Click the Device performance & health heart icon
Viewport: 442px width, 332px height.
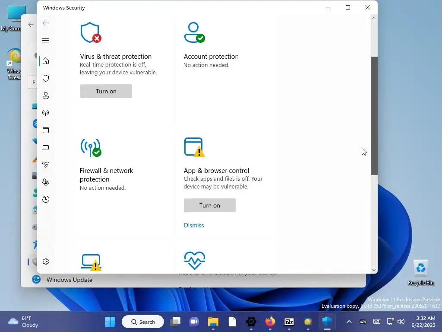(195, 261)
